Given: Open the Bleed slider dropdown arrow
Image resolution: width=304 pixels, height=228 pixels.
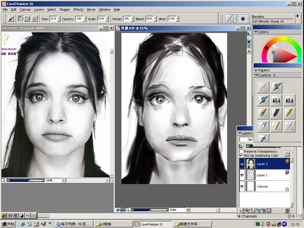Looking at the screenshot, I should coord(155,19).
